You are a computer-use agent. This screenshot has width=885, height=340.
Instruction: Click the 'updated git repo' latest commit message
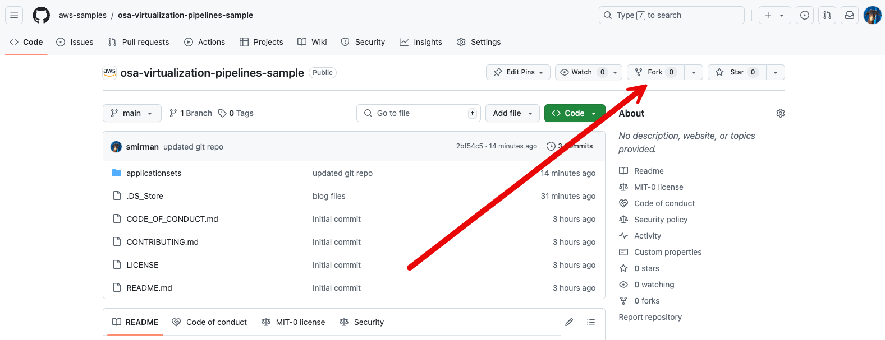point(193,147)
